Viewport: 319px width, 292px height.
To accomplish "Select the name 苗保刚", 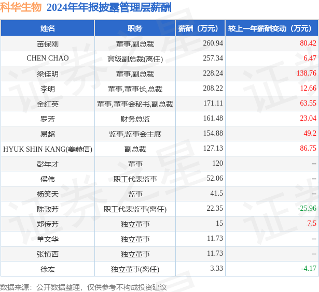I will coord(48,44).
